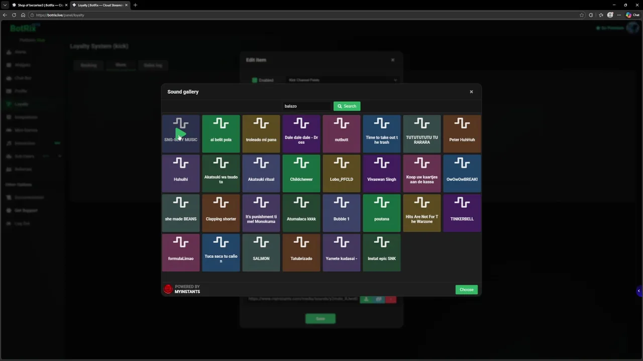Bookmark this page with the star icon
This screenshot has height=361, width=643.
[582, 15]
